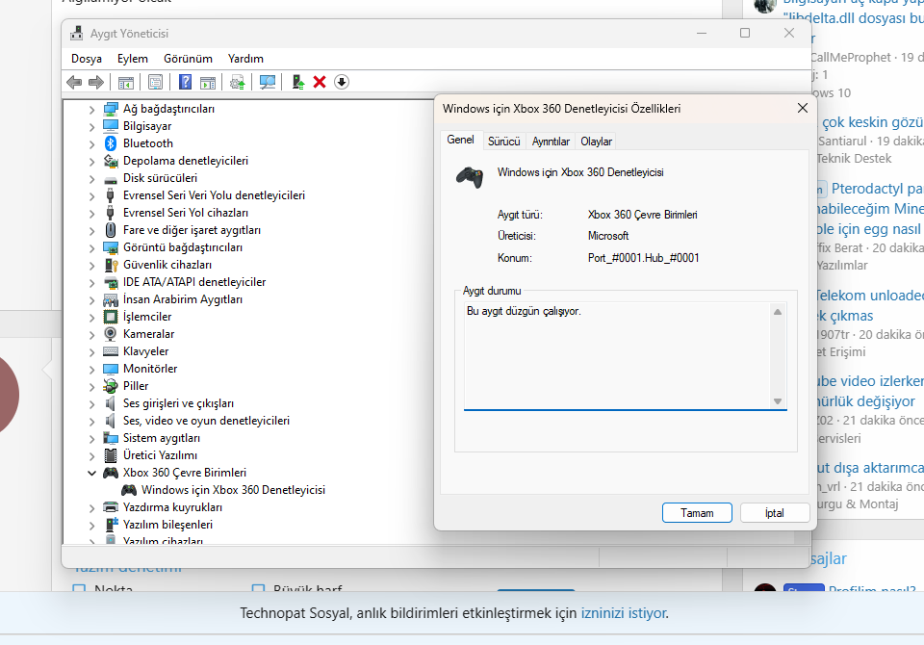The image size is (924, 645).
Task: Toggle the action pane toolbar icon
Action: pyautogui.click(x=208, y=82)
